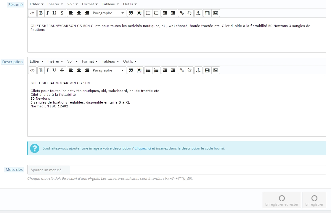Insert numbered list in Description editor
The height and width of the screenshot is (213, 331).
tap(156, 70)
